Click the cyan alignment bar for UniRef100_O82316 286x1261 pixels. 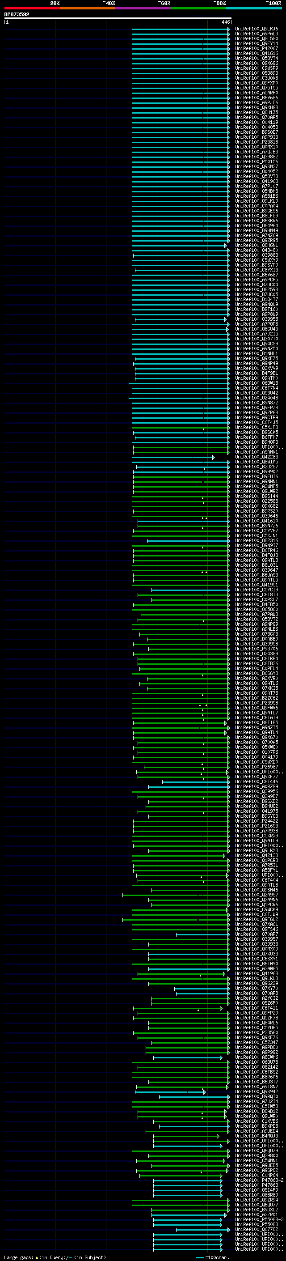tap(188, 541)
